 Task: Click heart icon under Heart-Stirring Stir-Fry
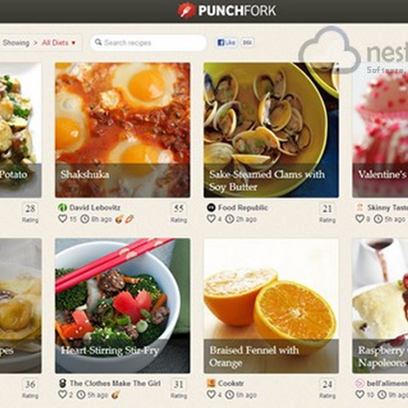62,394
